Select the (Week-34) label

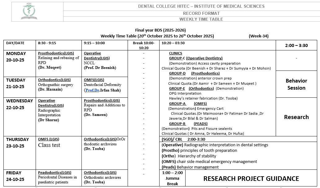click(258, 36)
